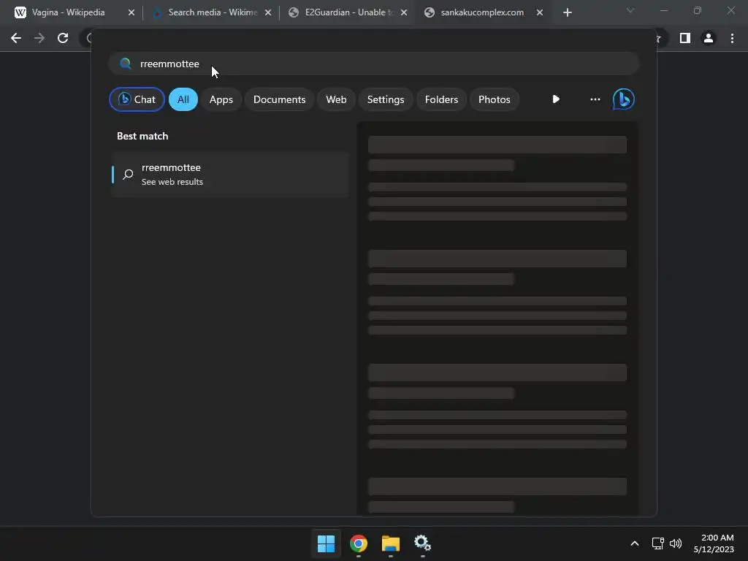Click the Windows Start button
This screenshot has height=561, width=748.
(327, 543)
